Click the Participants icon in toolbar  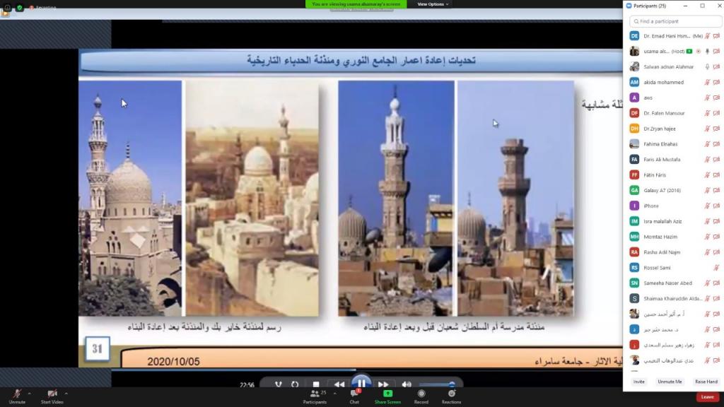click(315, 394)
